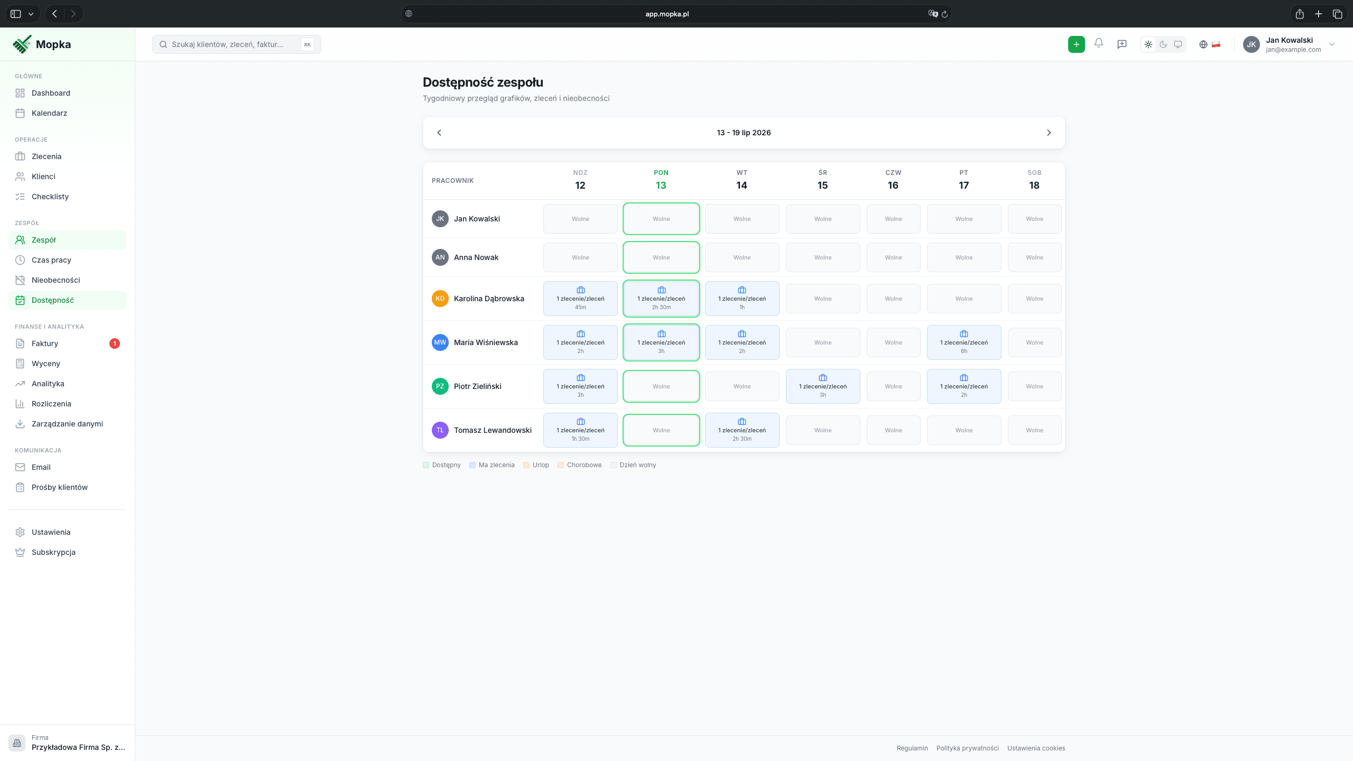Viewport: 1353px width, 761px height.
Task: Open Prośby klientów
Action: (67, 487)
